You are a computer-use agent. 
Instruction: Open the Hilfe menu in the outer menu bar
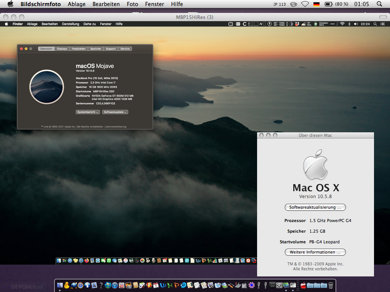(x=177, y=4)
